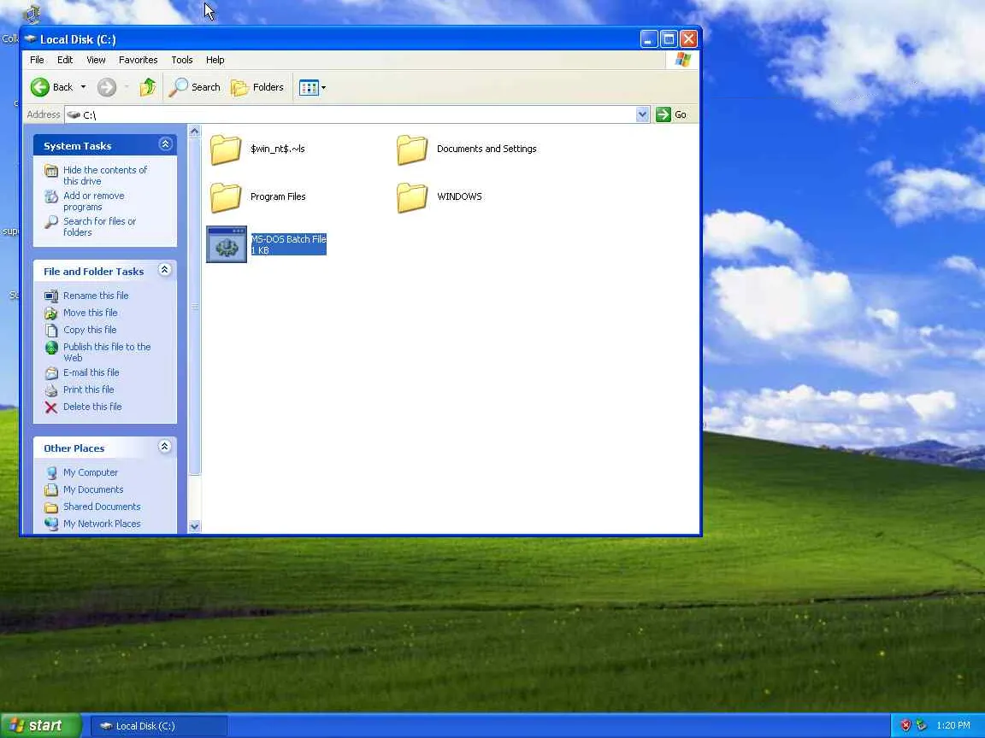Click the WINDOWS folder name text
The width and height of the screenshot is (985, 738).
coord(459,196)
